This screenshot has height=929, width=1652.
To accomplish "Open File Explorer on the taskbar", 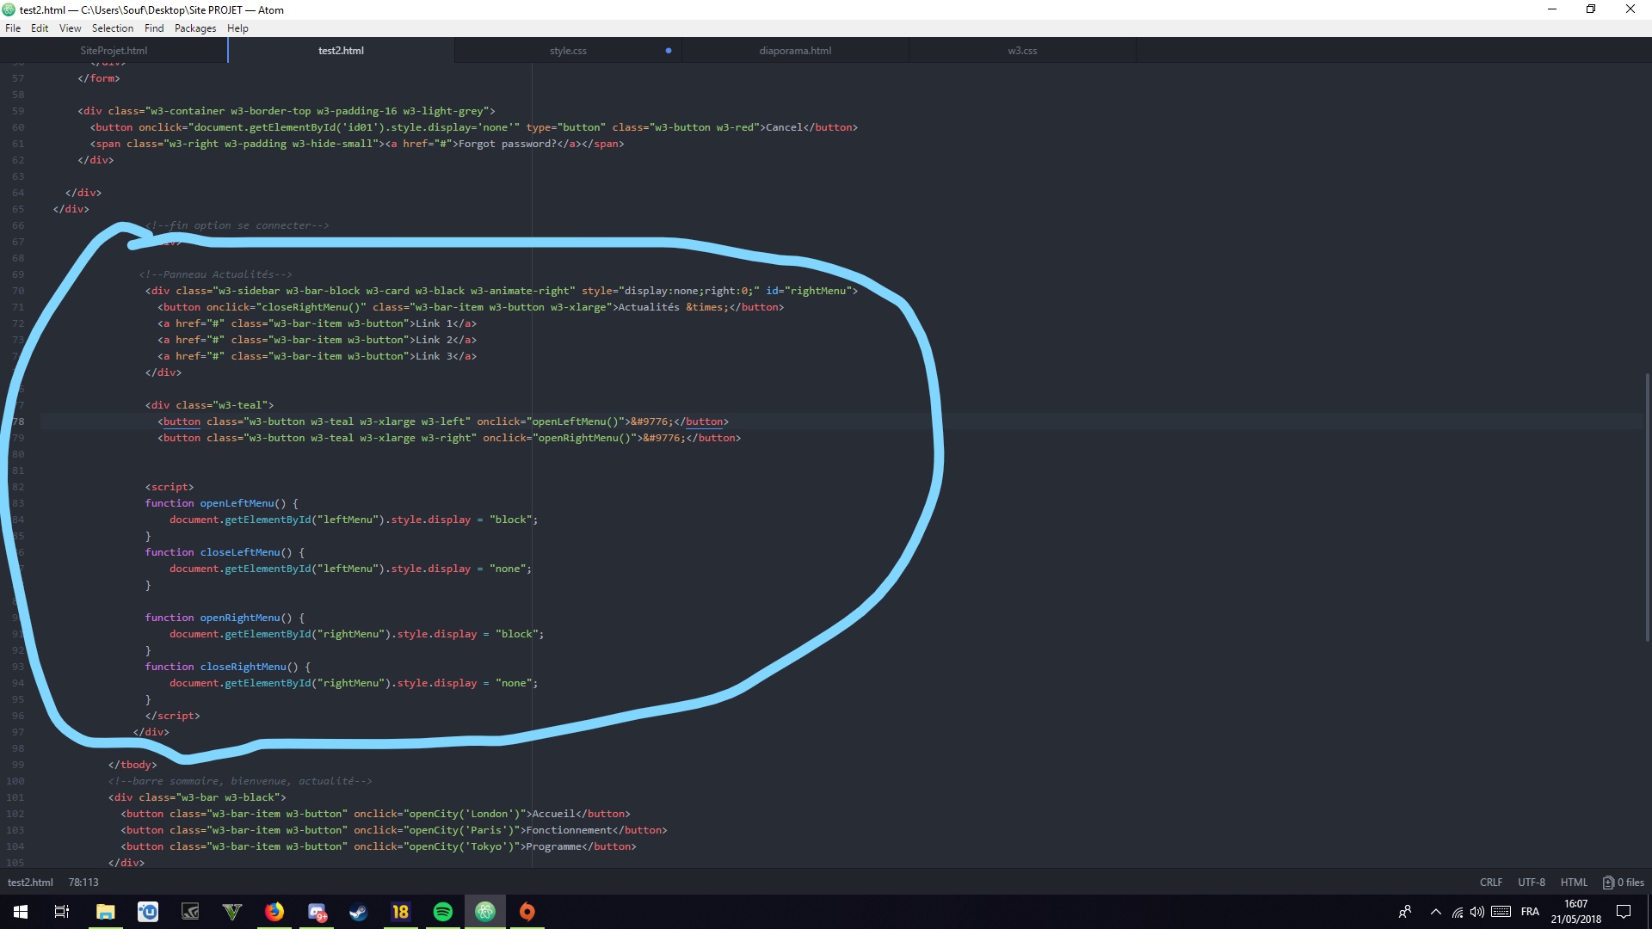I will coord(106,912).
